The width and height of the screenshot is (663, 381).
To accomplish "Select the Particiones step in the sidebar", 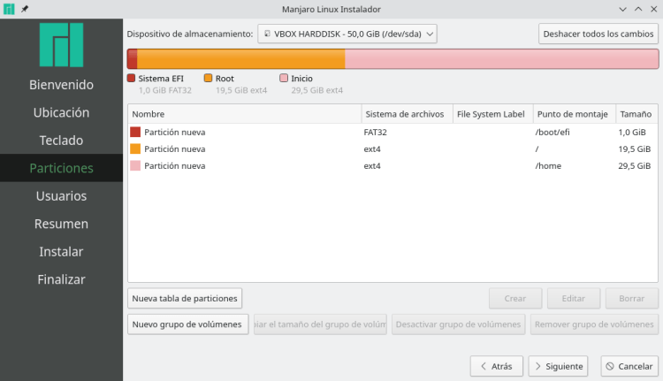I will (x=61, y=168).
